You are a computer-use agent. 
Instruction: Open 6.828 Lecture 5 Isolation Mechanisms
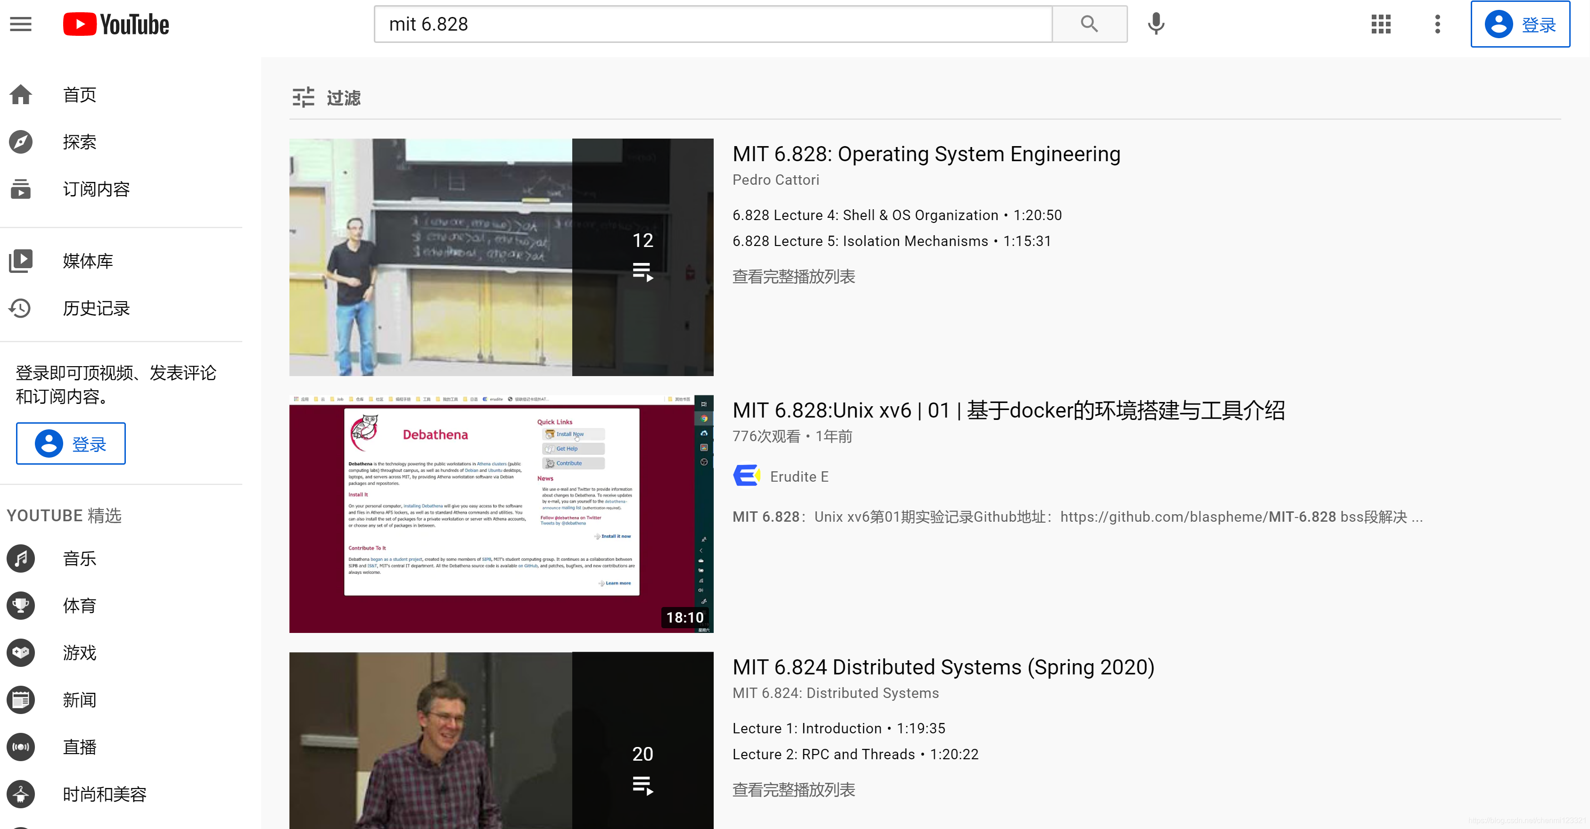tap(892, 241)
